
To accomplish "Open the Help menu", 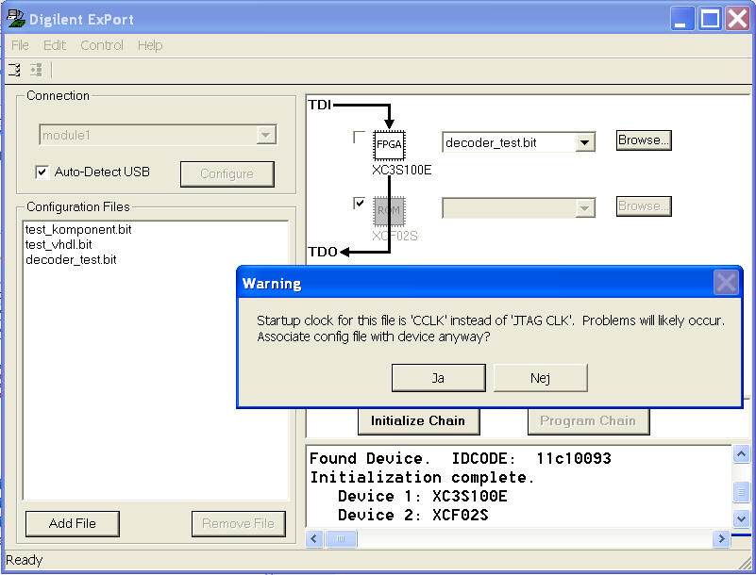I will [150, 45].
